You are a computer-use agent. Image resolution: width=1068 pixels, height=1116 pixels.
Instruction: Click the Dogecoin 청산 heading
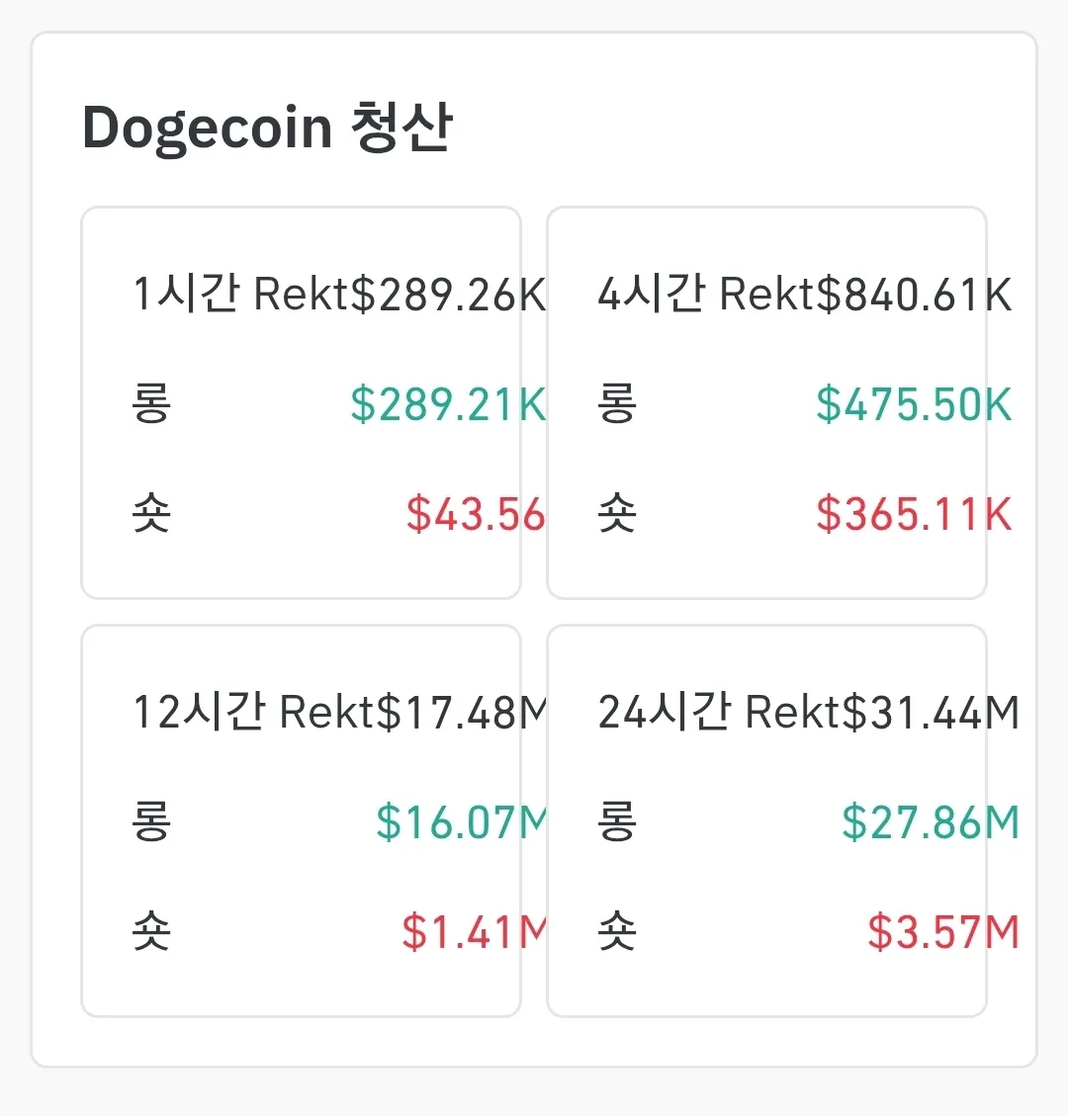click(267, 129)
